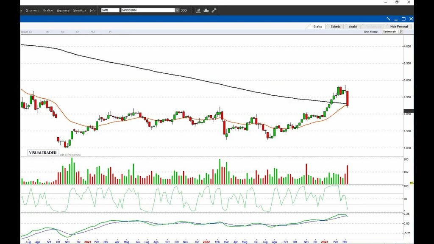Screen dimensions: 434x244
Task: Open the Note Personali tab
Action: (398, 26)
